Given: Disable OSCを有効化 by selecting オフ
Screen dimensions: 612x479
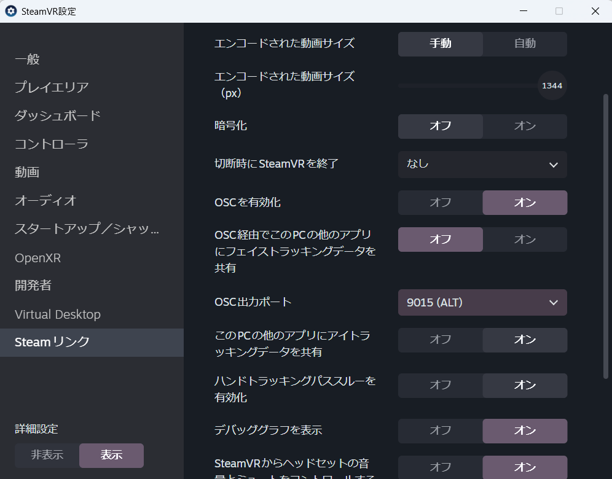Looking at the screenshot, I should [440, 203].
